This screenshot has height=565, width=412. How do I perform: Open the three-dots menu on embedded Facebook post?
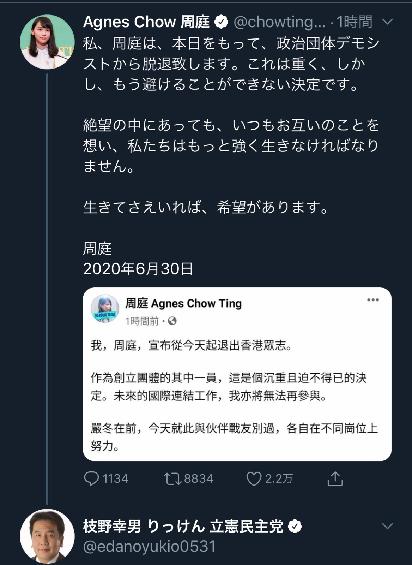pyautogui.click(x=373, y=300)
